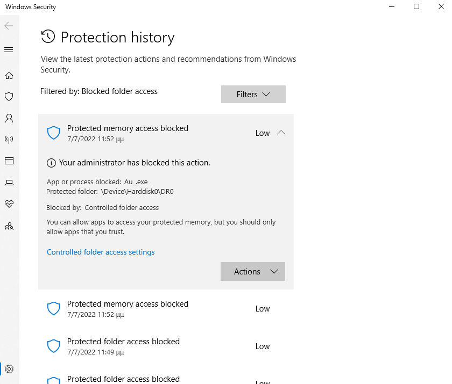The width and height of the screenshot is (452, 384).
Task: Open Family options from the sidebar
Action: click(x=9, y=226)
